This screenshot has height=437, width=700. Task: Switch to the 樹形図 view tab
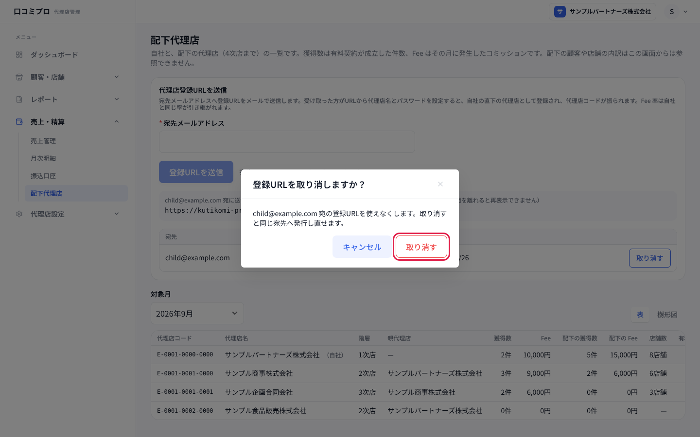click(667, 315)
